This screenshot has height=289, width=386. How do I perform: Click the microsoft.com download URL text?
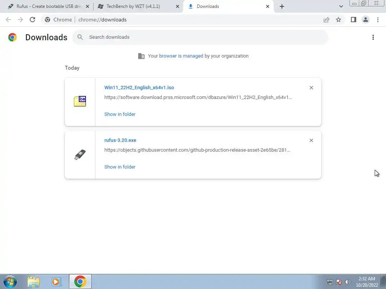pyautogui.click(x=198, y=97)
